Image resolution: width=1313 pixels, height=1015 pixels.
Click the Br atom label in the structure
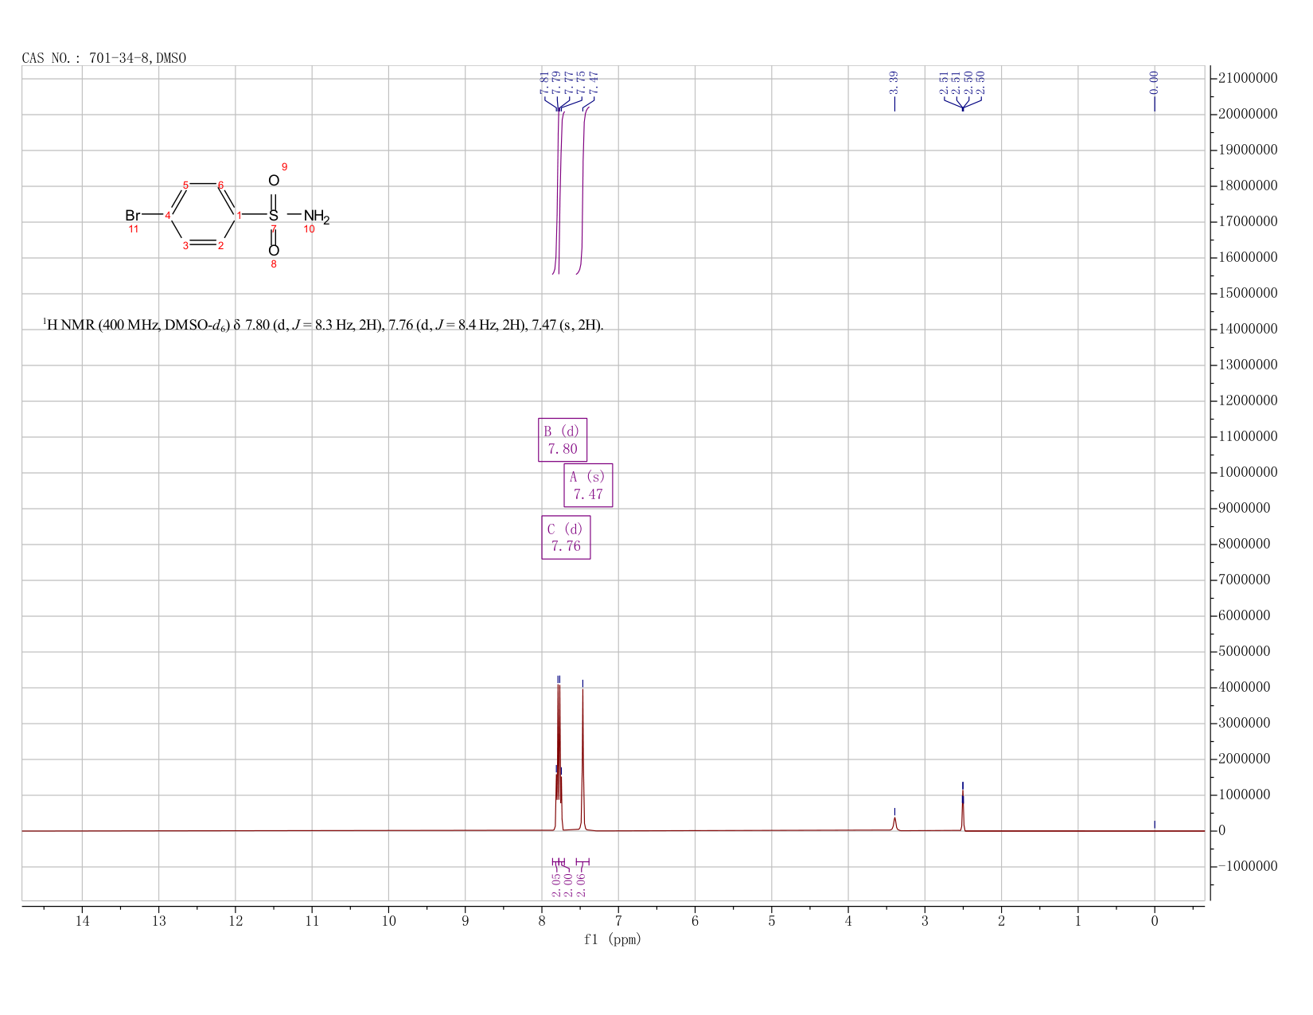133,215
